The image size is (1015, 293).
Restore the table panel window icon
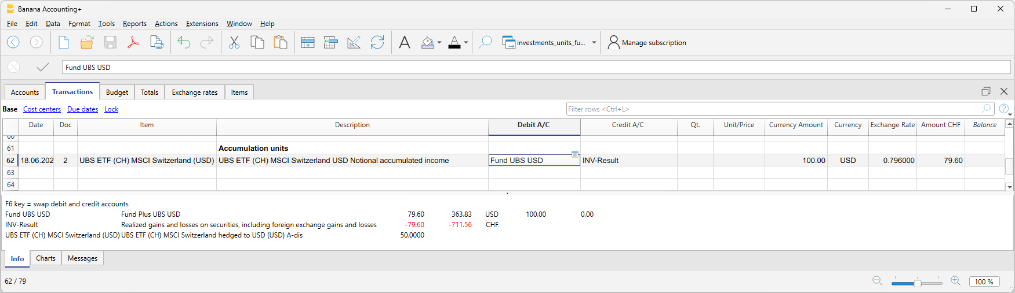[x=986, y=91]
